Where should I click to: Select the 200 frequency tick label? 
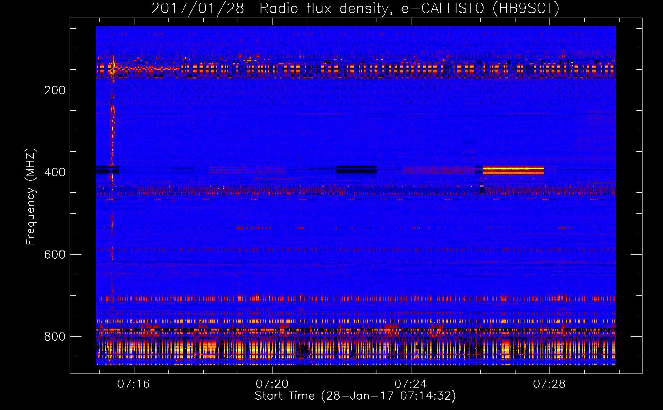pyautogui.click(x=55, y=90)
